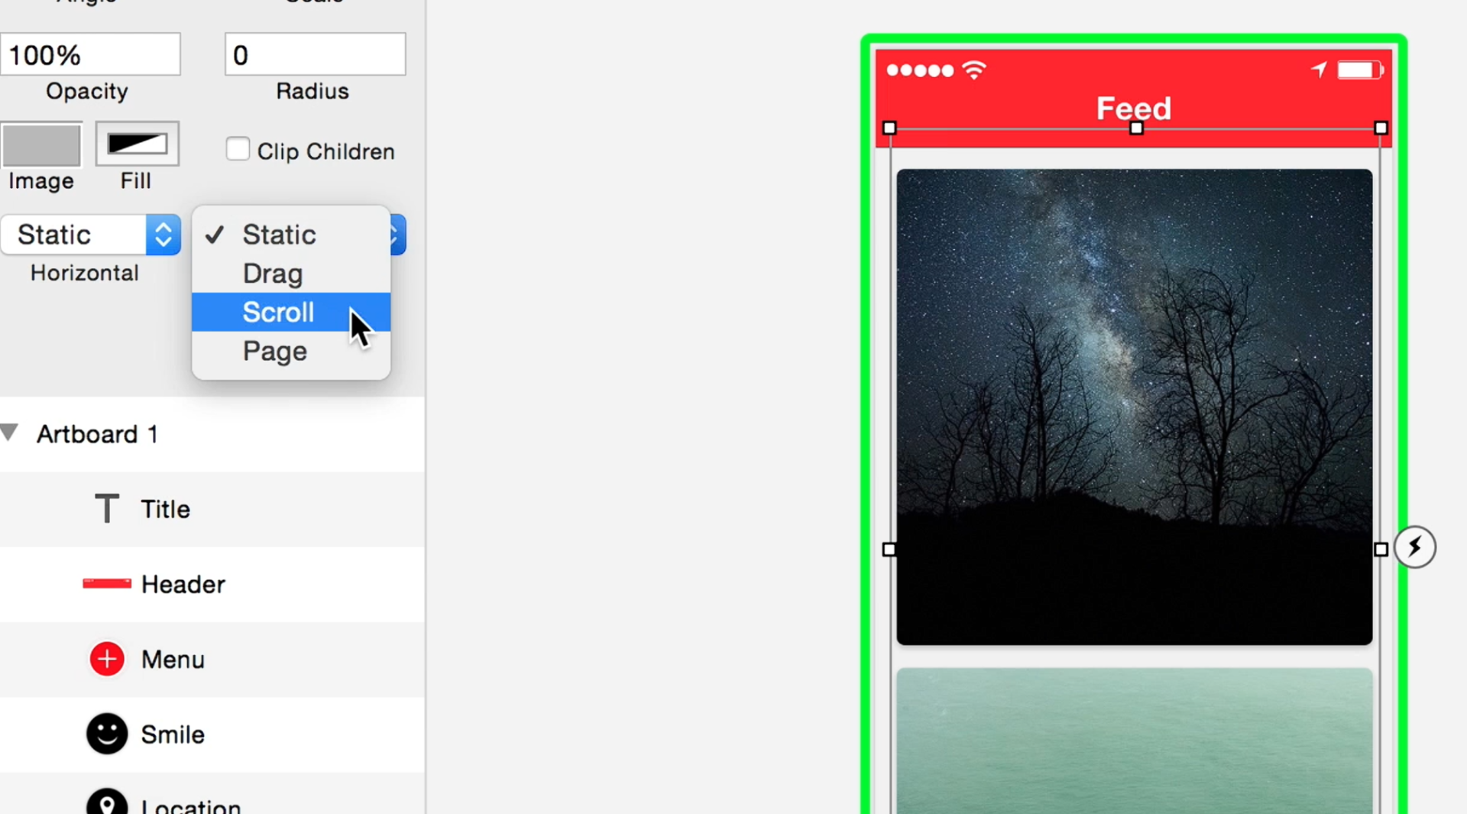Select the night sky photo in feed

click(x=1135, y=407)
